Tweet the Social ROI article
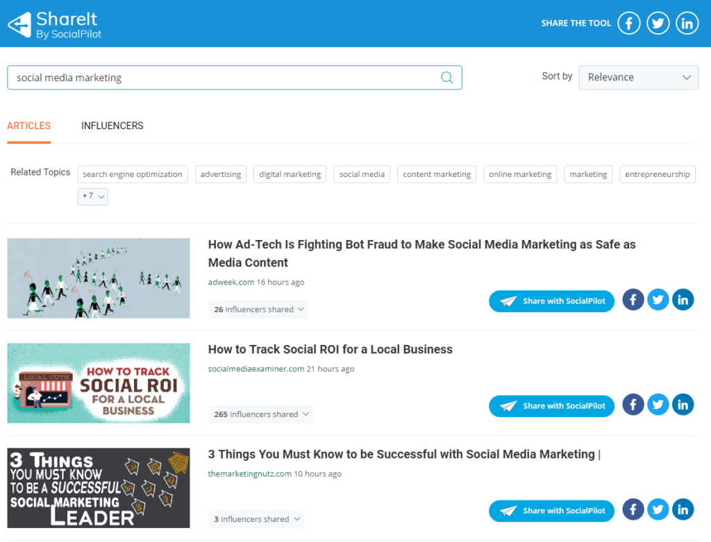This screenshot has height=542, width=711. pyautogui.click(x=658, y=404)
